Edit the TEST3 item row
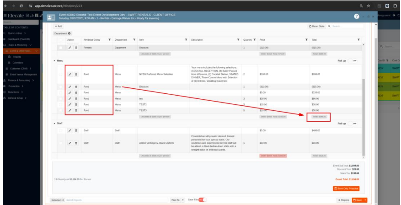The width and height of the screenshot is (401, 205). (70, 110)
